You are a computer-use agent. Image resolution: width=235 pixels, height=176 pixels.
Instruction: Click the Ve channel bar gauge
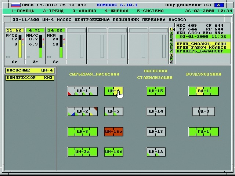(x=40, y=47)
